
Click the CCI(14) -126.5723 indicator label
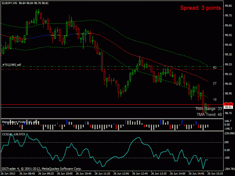[14, 134]
